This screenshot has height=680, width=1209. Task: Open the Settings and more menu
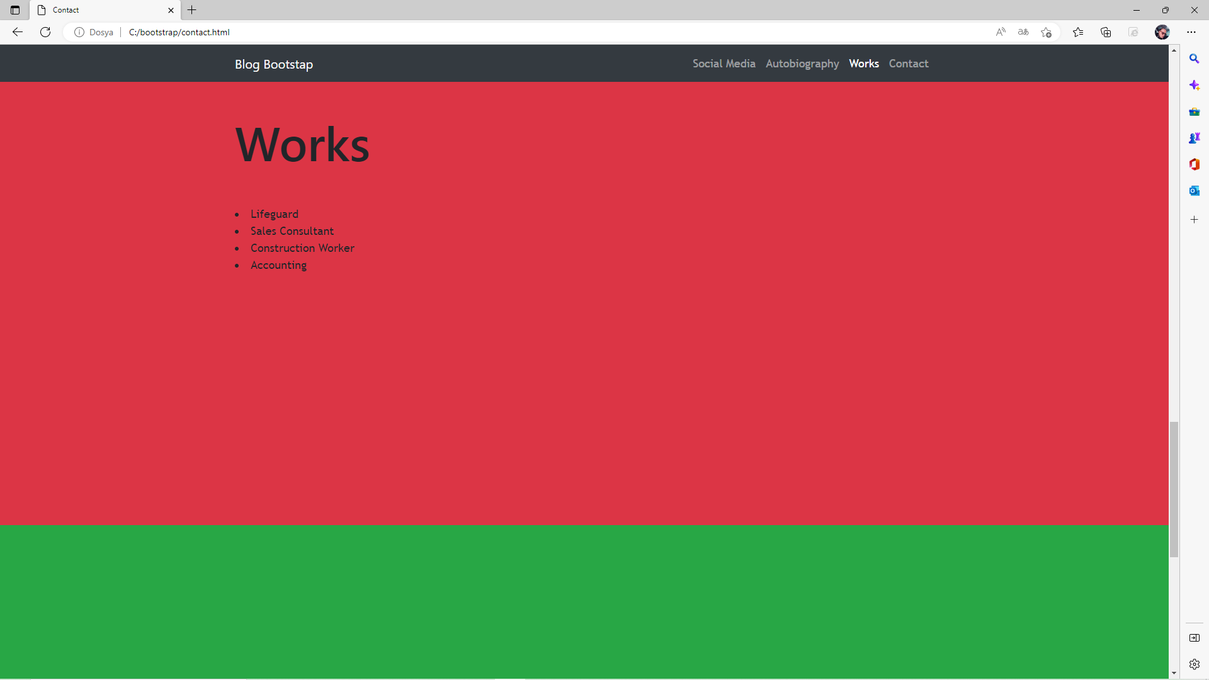[x=1192, y=32]
